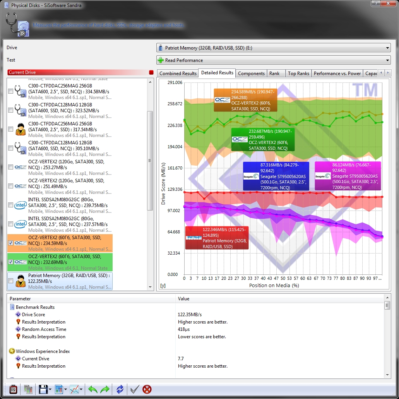This screenshot has width=399, height=399.
Task: Uncheck the orange OCZ-VERTEX2 234.59MB/s checkbox
Action: [x=10, y=243]
